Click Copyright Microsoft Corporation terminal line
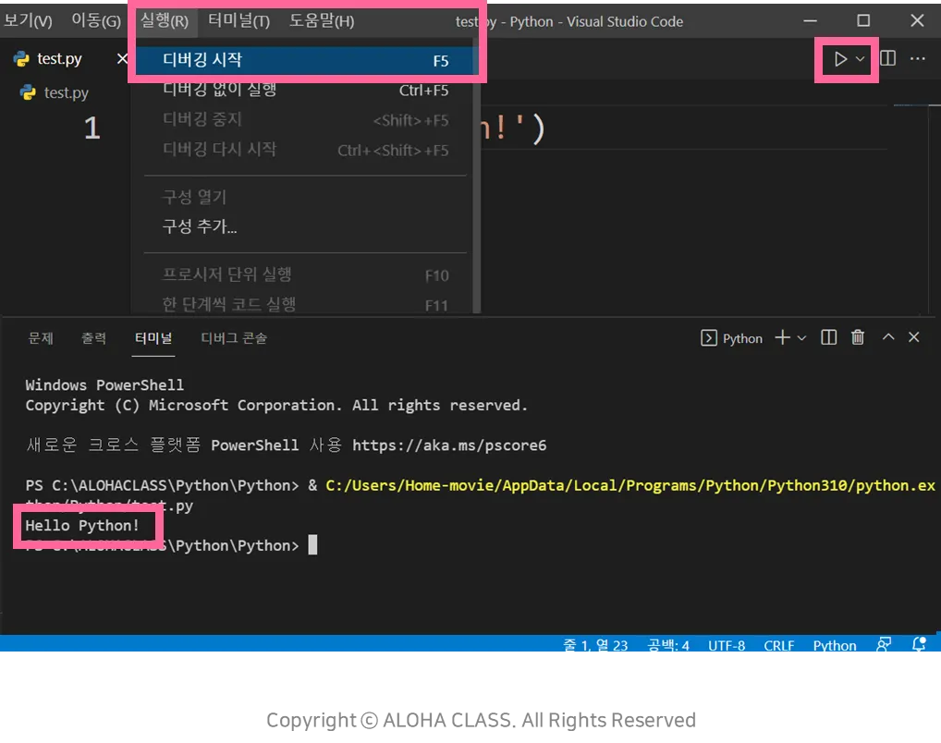The width and height of the screenshot is (941, 743). 276,405
